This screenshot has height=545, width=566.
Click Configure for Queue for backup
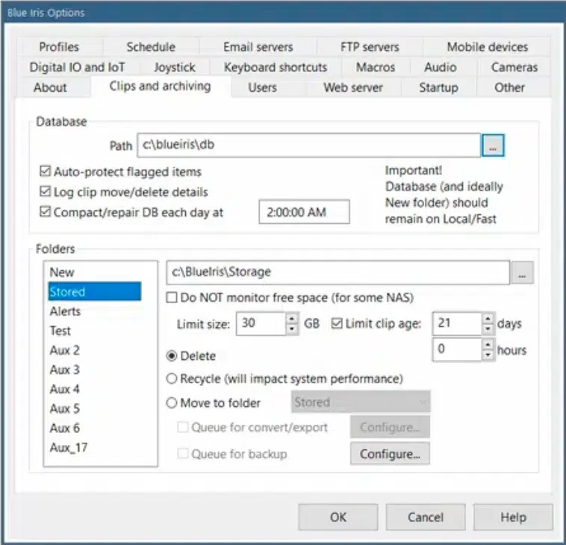[390, 453]
